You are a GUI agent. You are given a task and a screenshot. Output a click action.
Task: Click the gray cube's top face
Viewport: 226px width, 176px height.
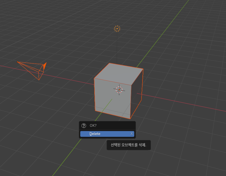tap(118, 74)
